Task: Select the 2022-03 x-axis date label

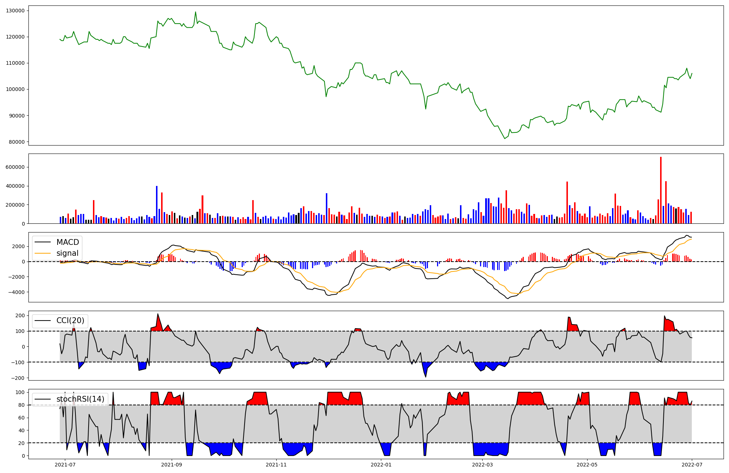Action: coord(482,465)
